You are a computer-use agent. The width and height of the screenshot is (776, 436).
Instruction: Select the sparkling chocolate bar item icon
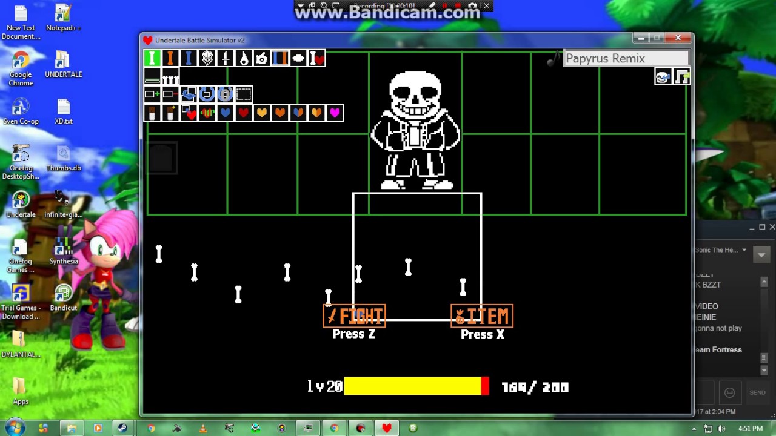click(170, 113)
